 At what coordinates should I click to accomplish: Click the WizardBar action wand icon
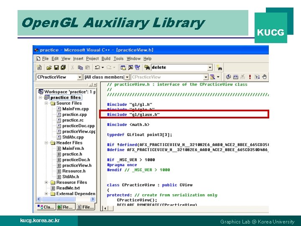point(212,77)
